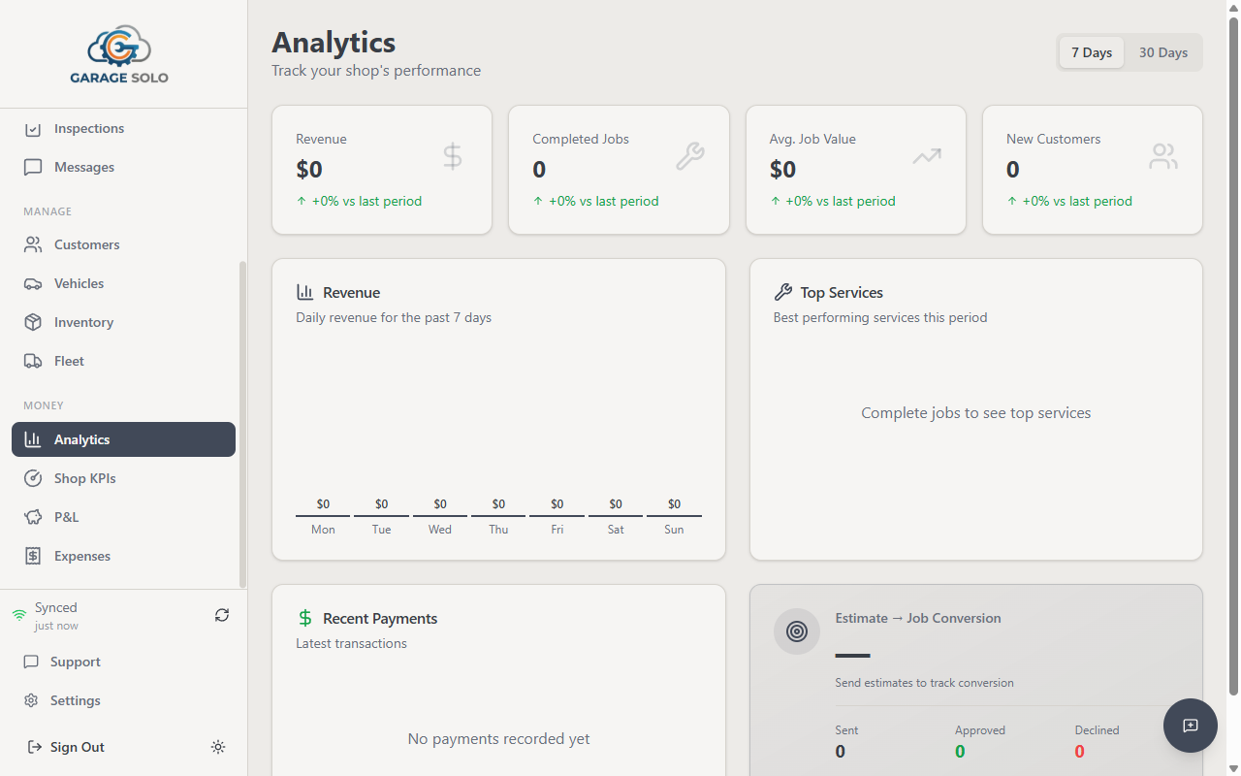Click the Sun $0 revenue bar
The image size is (1241, 776).
[674, 515]
